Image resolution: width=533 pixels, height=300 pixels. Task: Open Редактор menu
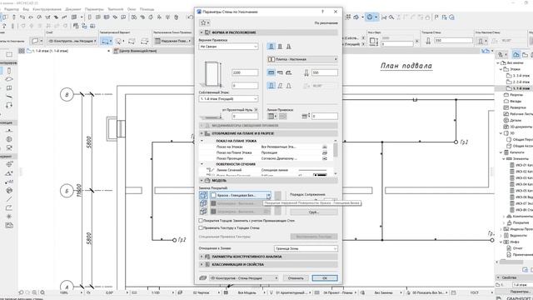pos(12,9)
